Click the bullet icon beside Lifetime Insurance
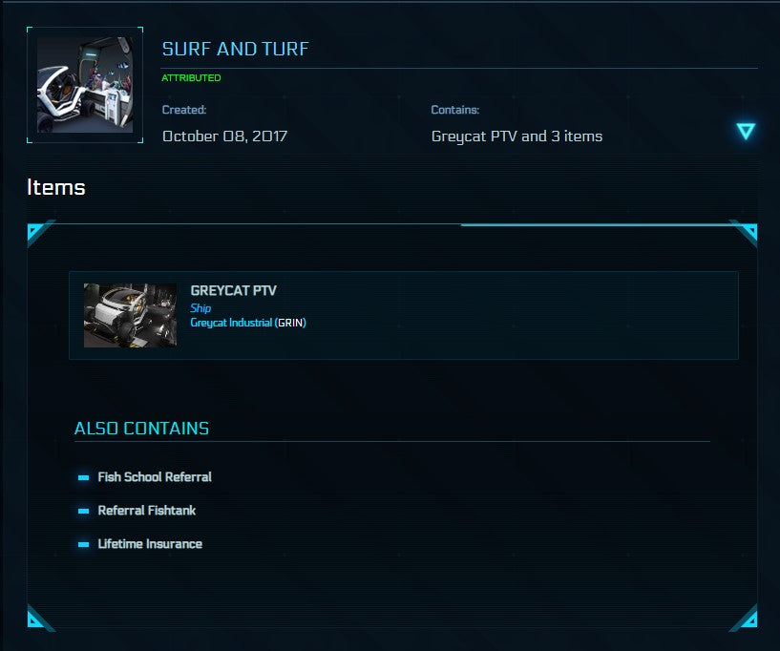This screenshot has height=651, width=780. click(83, 544)
